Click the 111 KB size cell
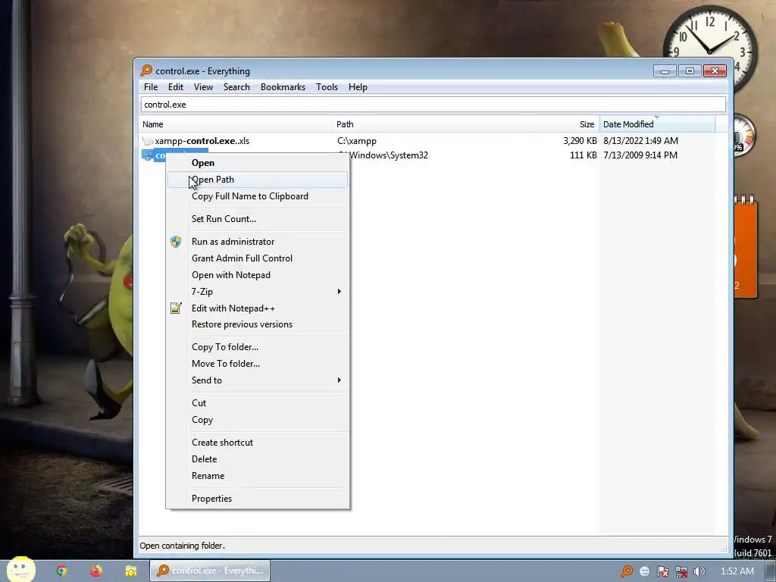This screenshot has height=582, width=776. [x=583, y=155]
